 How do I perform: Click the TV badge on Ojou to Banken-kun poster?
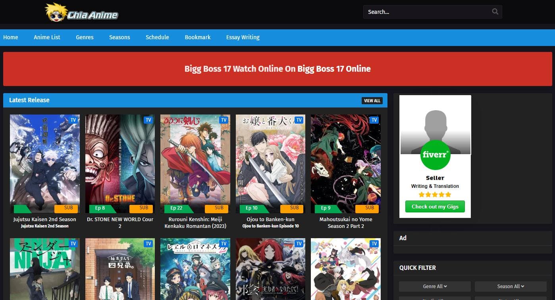299,120
